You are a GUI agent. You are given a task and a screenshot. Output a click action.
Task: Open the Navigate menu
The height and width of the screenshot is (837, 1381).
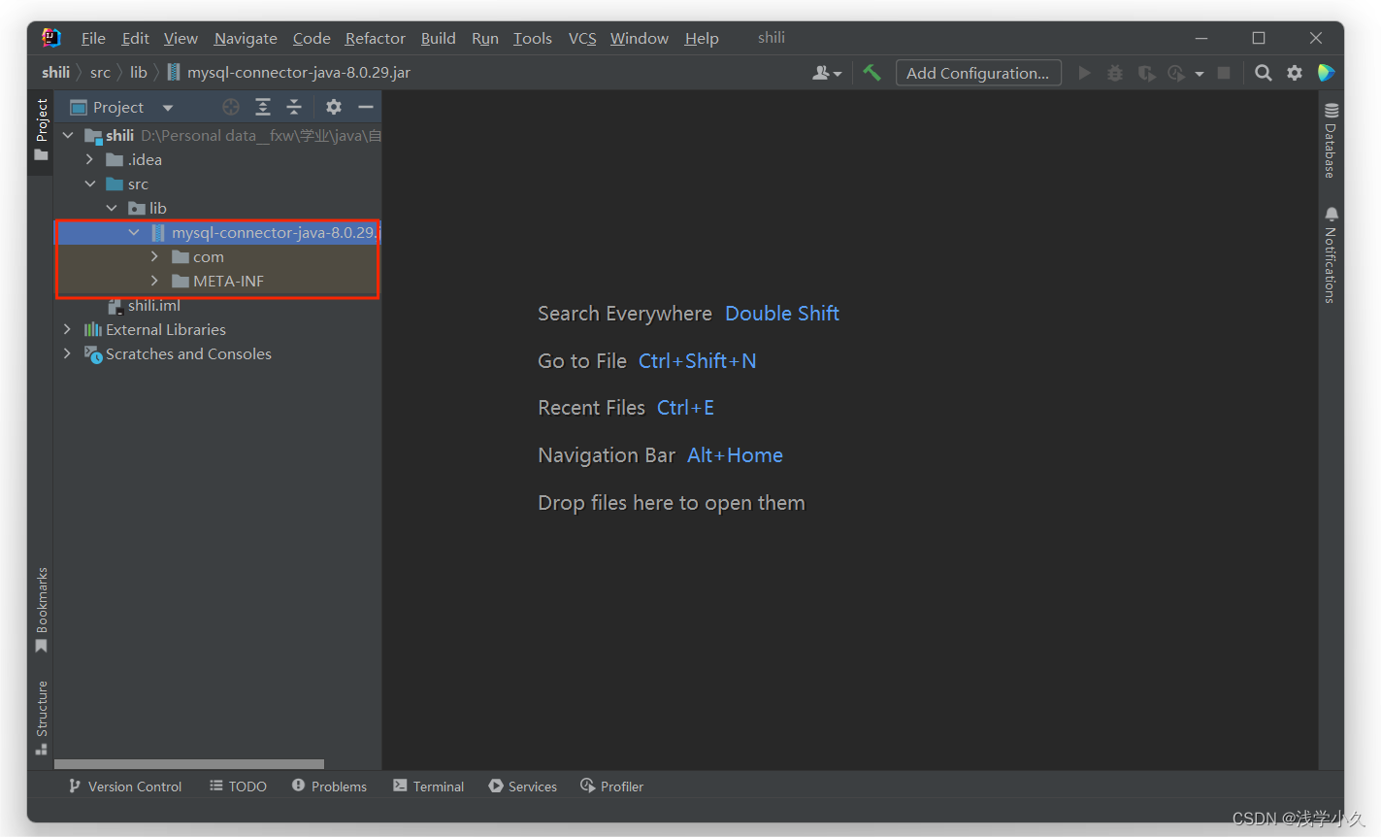click(x=246, y=38)
